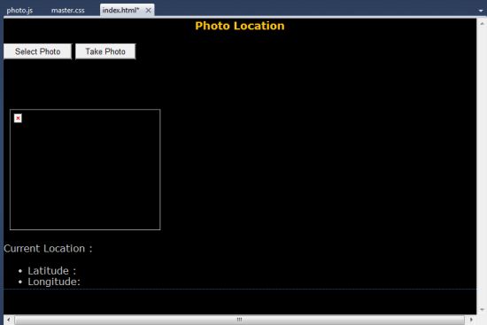
Task: Click the horizontal scrollbar right arrow
Action: 471,320
